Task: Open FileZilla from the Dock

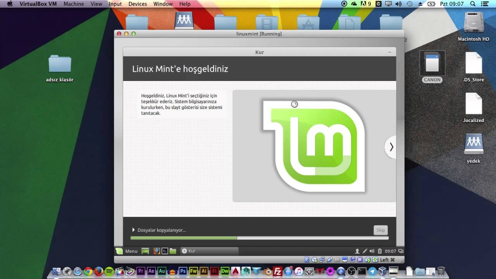Action: point(277,271)
